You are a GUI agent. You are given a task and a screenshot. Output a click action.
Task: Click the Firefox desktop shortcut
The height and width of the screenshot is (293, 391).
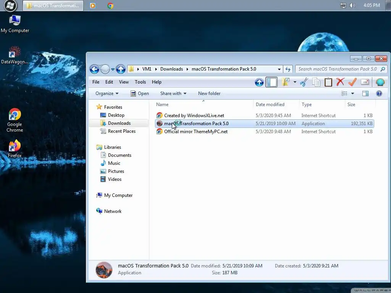(x=15, y=149)
